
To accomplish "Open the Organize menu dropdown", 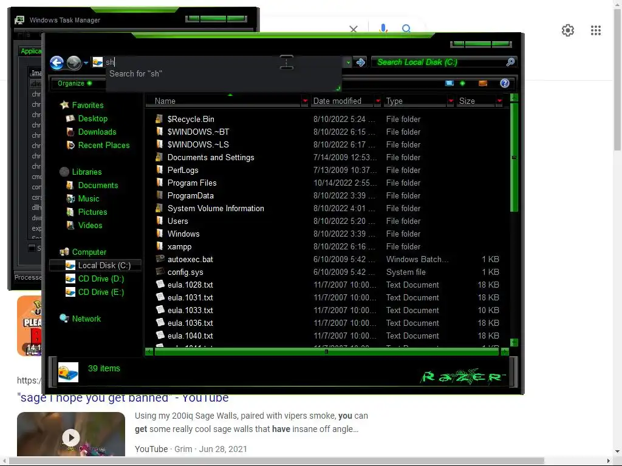I will (75, 83).
